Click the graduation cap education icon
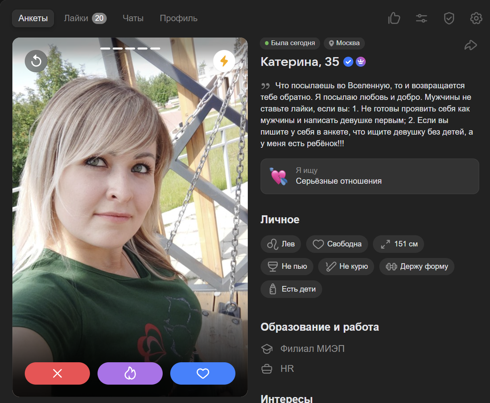This screenshot has width=490, height=403. click(267, 349)
